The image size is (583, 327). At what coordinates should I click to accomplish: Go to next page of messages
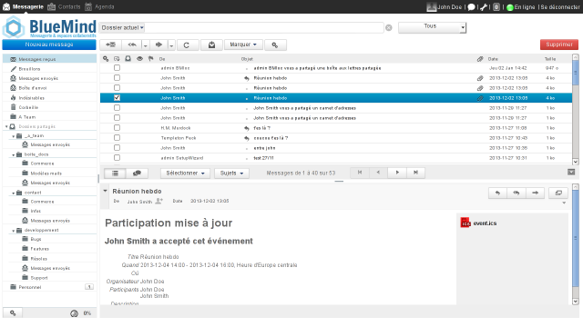pos(397,173)
